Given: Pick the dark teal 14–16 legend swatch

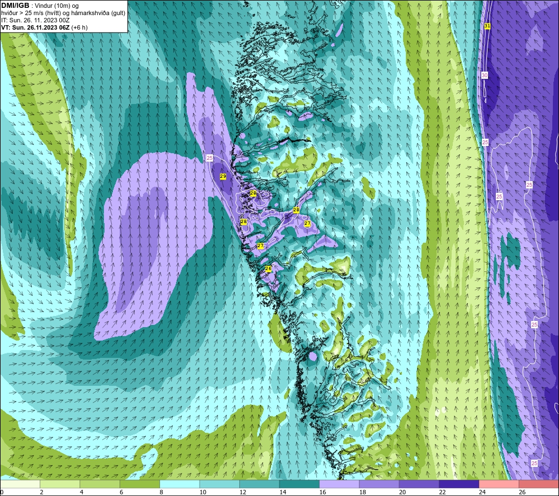Looking at the screenshot, I should [x=300, y=484].
